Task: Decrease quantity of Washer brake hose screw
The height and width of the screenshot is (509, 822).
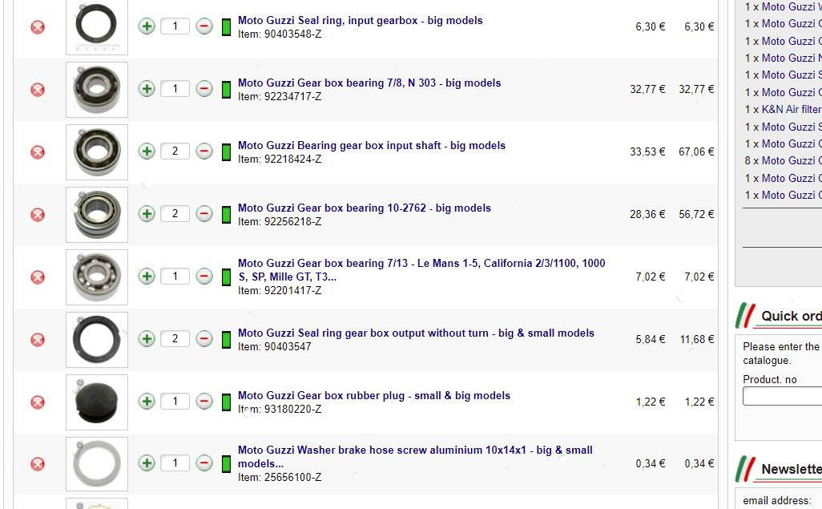Action: (x=204, y=463)
